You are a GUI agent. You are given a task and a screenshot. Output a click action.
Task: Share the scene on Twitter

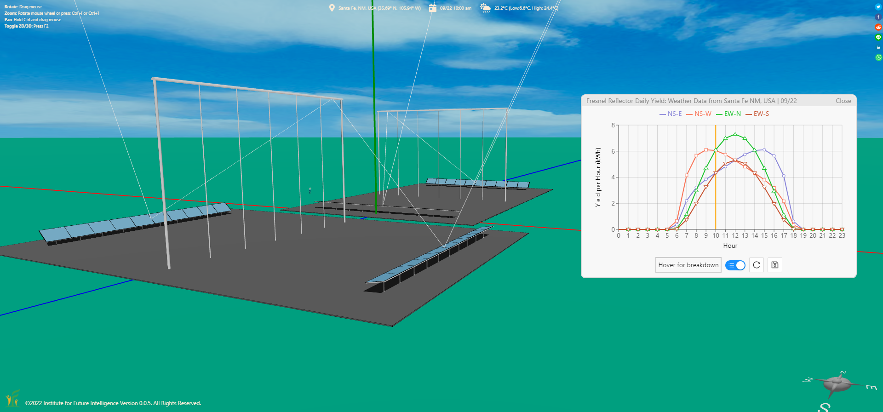click(x=878, y=7)
